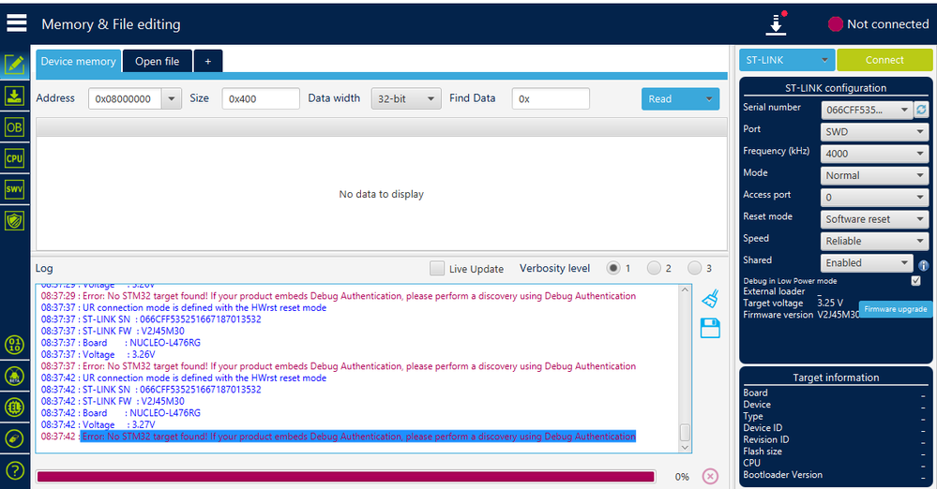Image resolution: width=937 pixels, height=489 pixels.
Task: Select verbosity level 2 radio button
Action: click(654, 268)
